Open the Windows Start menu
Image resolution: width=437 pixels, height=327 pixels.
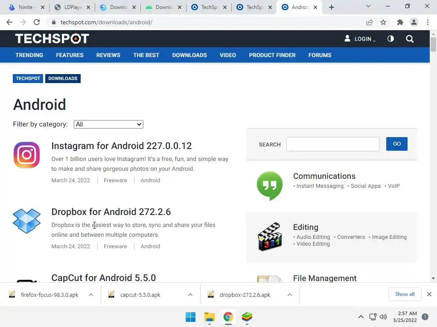coord(191,317)
